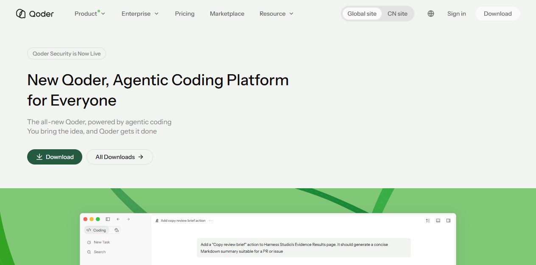
Task: Select the Global site toggle option
Action: [362, 14]
